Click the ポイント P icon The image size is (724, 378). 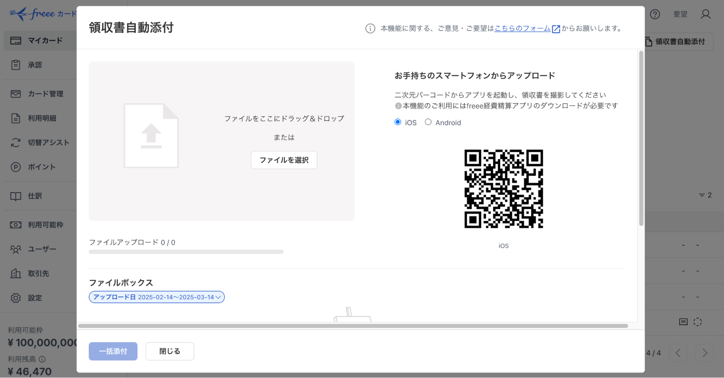pyautogui.click(x=16, y=167)
